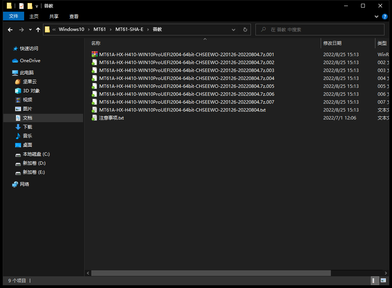Open the 文件 menu tab

pyautogui.click(x=14, y=16)
